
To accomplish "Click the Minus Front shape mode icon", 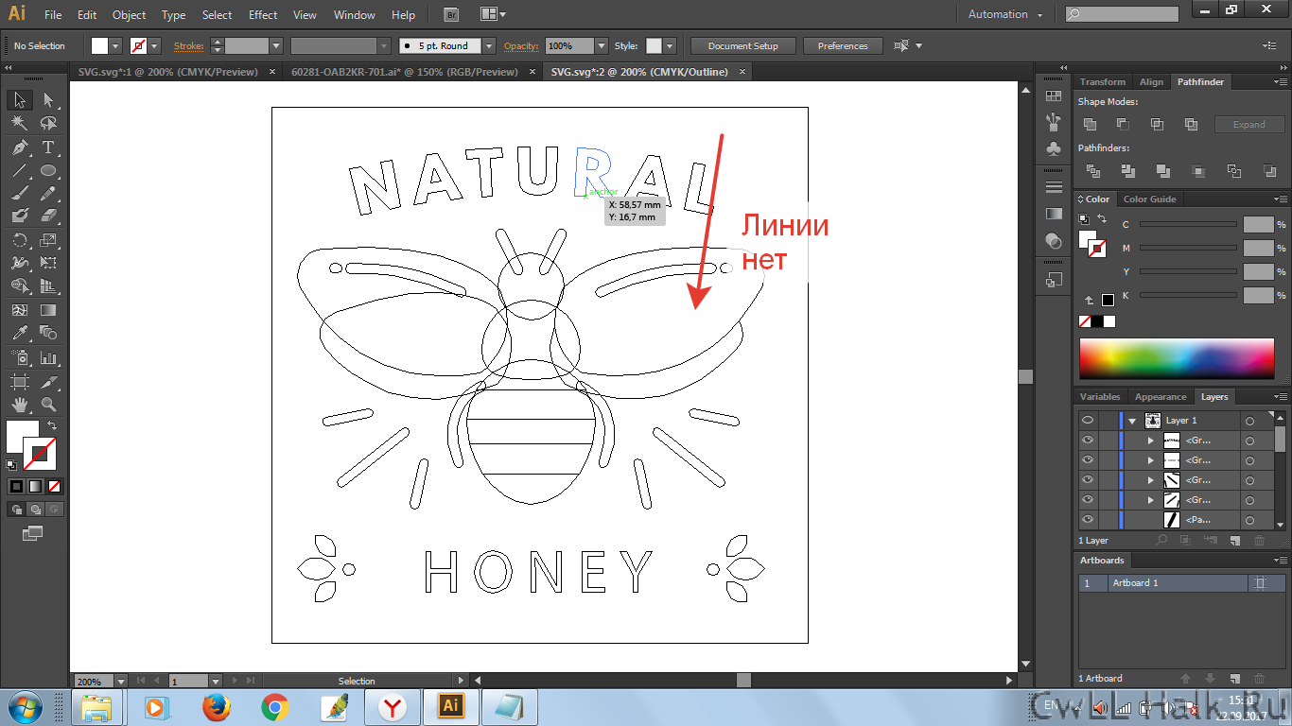I will (x=1123, y=124).
